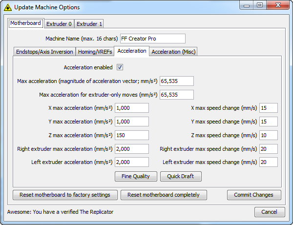Click the Y max speed change field
293x225 pixels.
(268, 122)
